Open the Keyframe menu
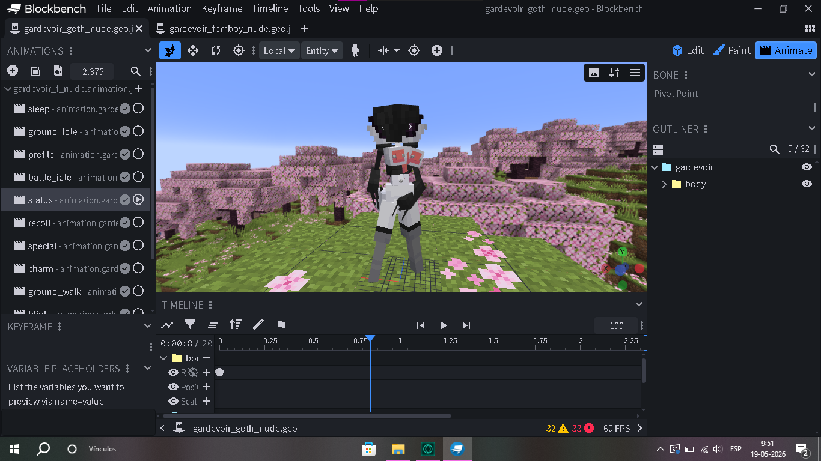Image resolution: width=821 pixels, height=461 pixels. point(222,8)
